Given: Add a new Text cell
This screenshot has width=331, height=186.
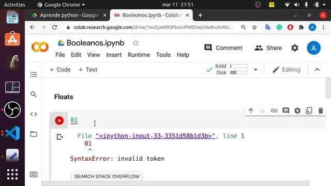Looking at the screenshot, I should 87,70.
